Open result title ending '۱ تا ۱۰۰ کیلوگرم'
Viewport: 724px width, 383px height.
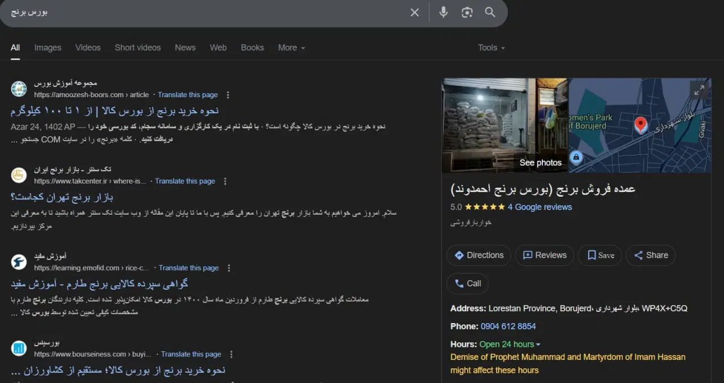coord(115,111)
